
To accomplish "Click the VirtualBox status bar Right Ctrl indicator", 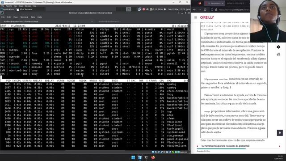I will (x=183, y=152).
